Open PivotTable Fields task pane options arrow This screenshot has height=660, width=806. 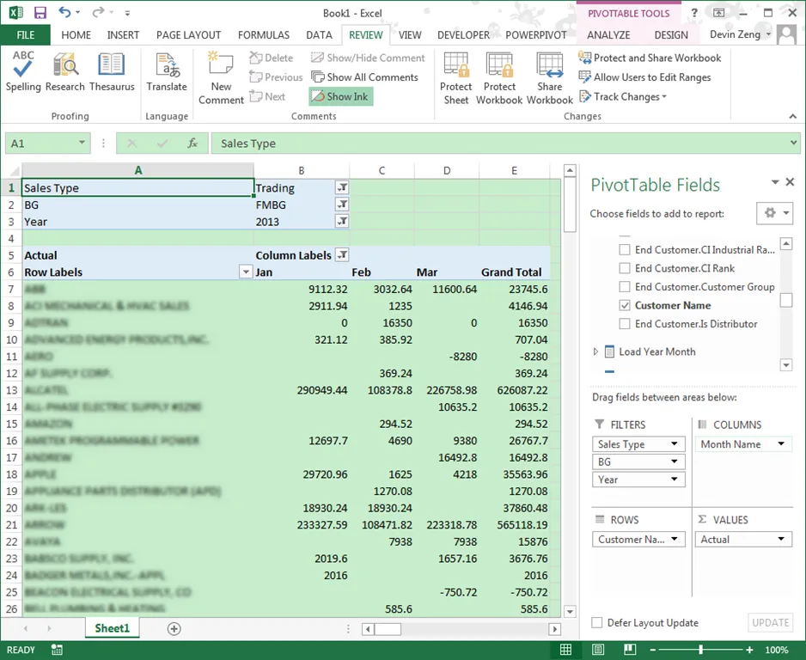click(x=775, y=182)
